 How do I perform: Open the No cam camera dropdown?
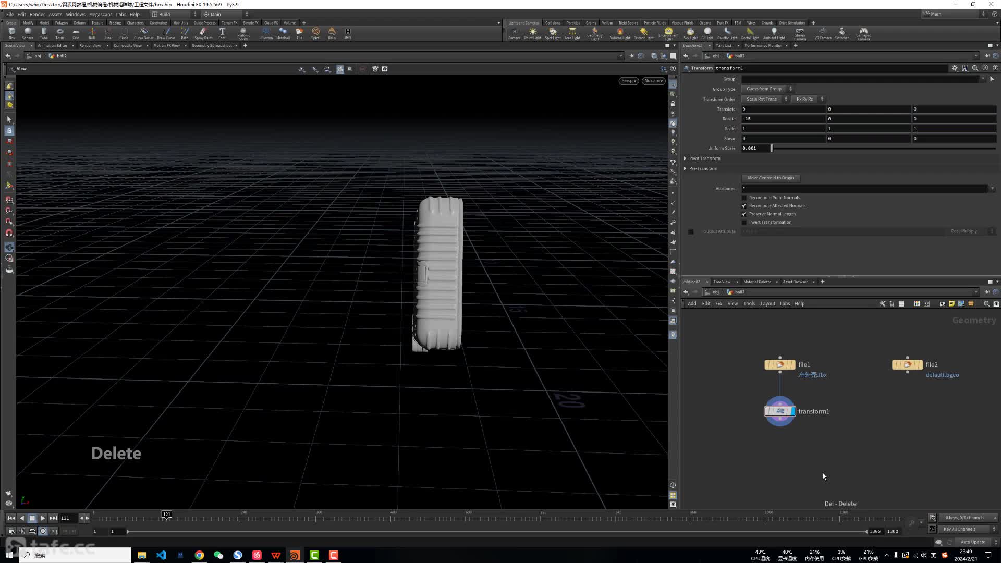pos(653,81)
